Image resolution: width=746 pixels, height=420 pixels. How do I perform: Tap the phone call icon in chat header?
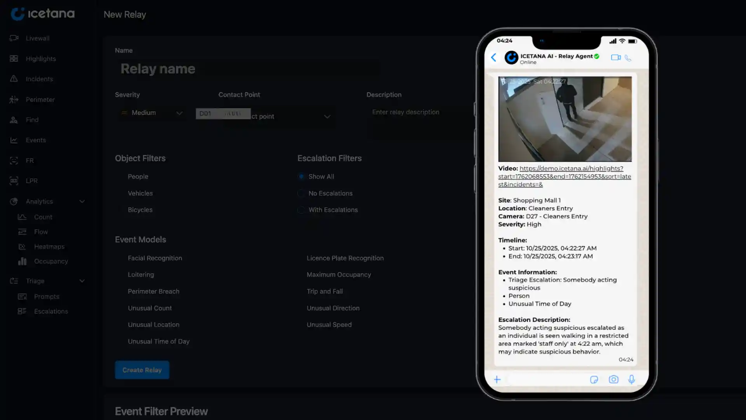[x=628, y=58]
